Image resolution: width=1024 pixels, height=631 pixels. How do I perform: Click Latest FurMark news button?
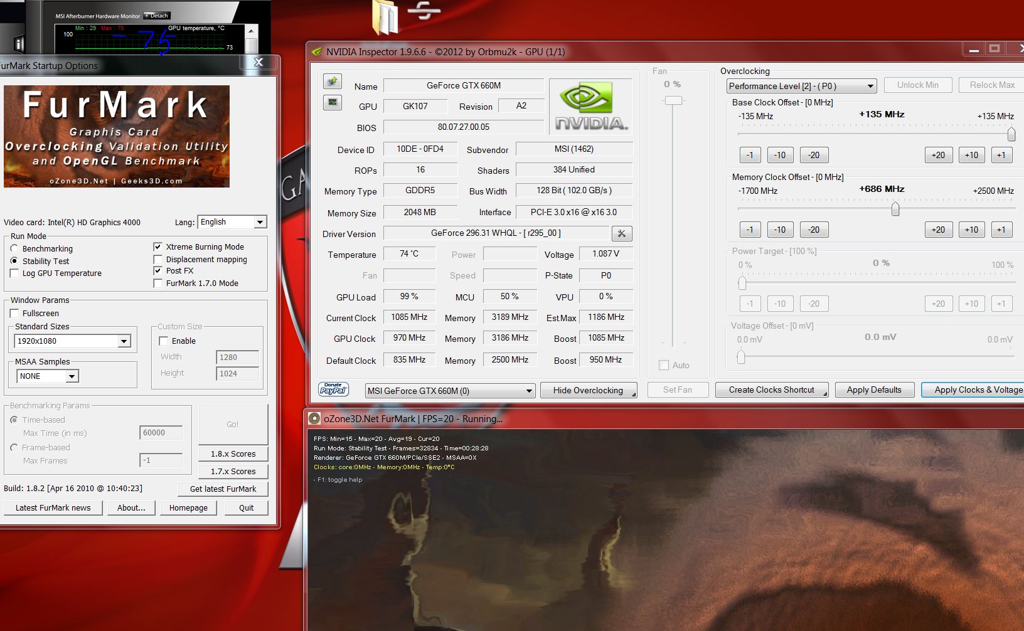tap(53, 507)
